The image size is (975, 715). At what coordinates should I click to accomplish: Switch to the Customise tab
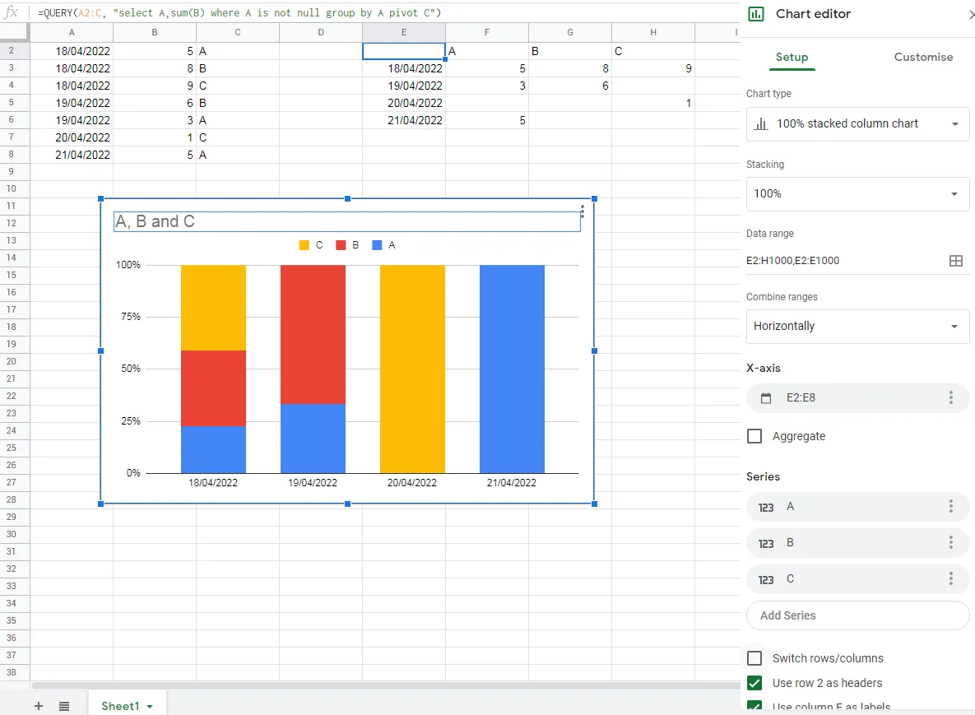coord(923,58)
